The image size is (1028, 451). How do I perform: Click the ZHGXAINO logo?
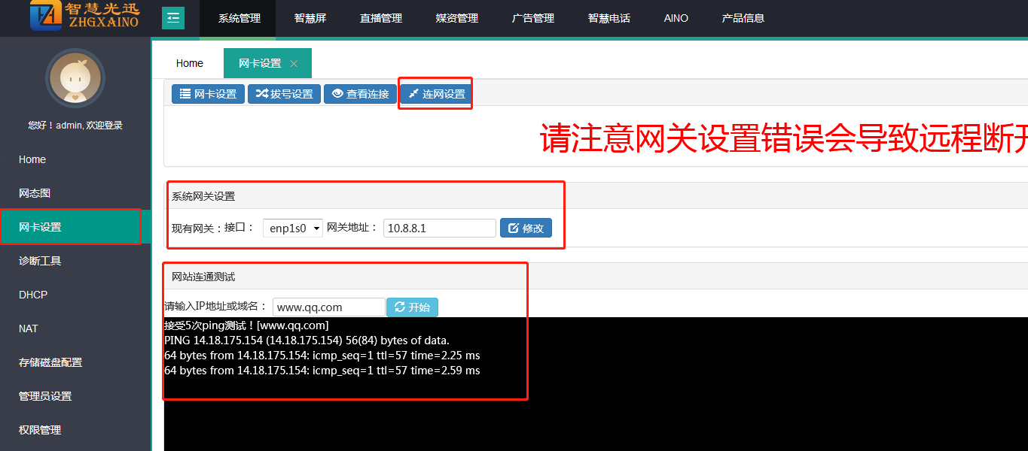click(x=84, y=17)
